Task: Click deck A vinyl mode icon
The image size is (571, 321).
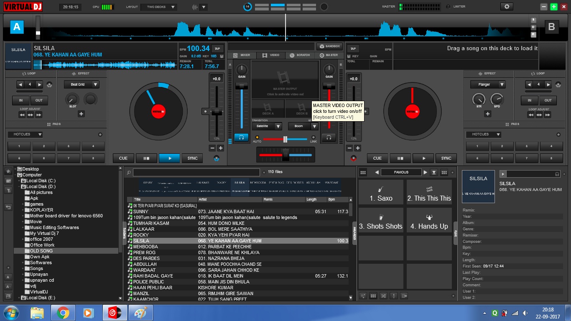Action: 216,158
